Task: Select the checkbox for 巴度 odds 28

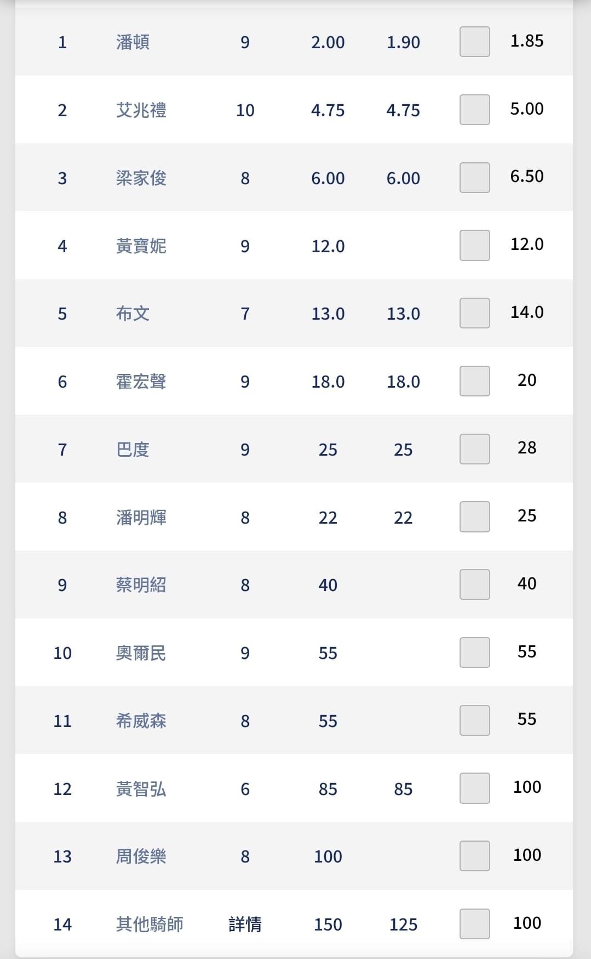Action: click(x=474, y=449)
